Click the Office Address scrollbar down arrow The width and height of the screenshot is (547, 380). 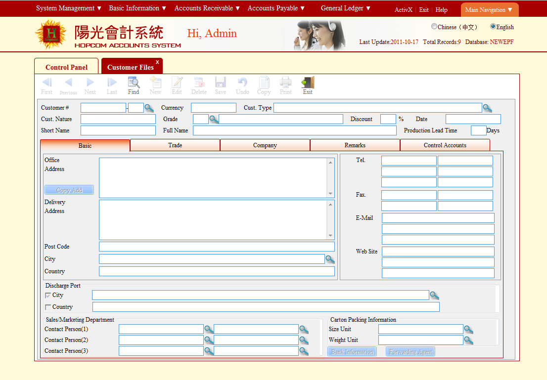pos(330,194)
